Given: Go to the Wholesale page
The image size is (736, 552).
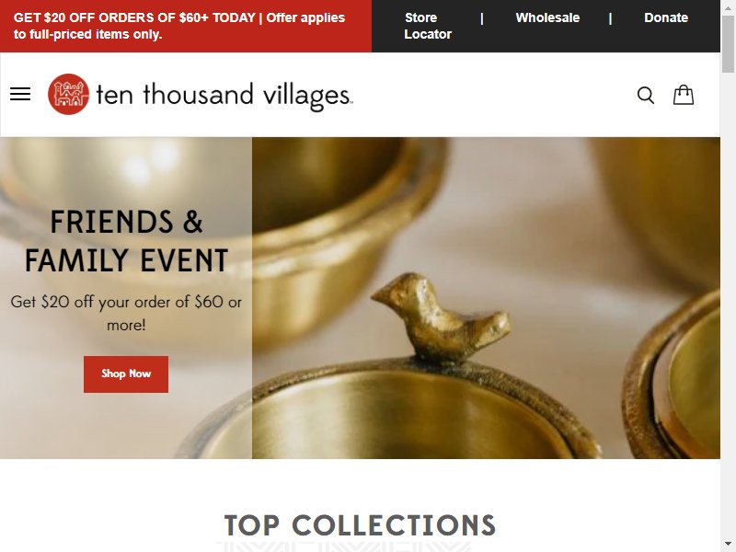Looking at the screenshot, I should (x=547, y=17).
